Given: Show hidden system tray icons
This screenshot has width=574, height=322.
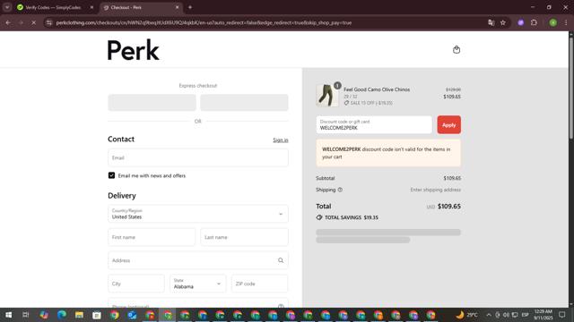Looking at the screenshot, I should coord(488,315).
